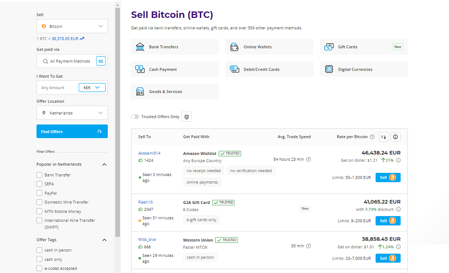449x273 pixels.
Task: Check the cash in person tag
Action: click(39, 250)
